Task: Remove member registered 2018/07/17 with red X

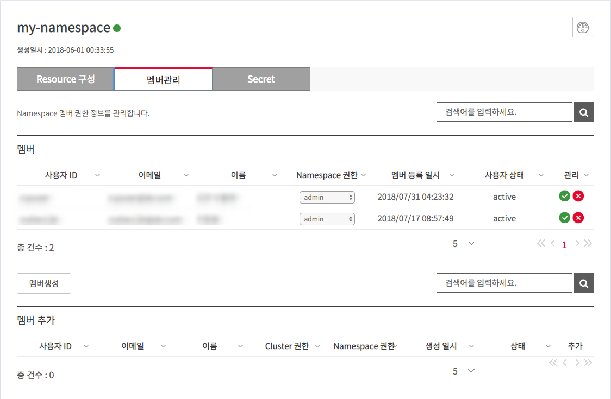Action: click(x=578, y=218)
